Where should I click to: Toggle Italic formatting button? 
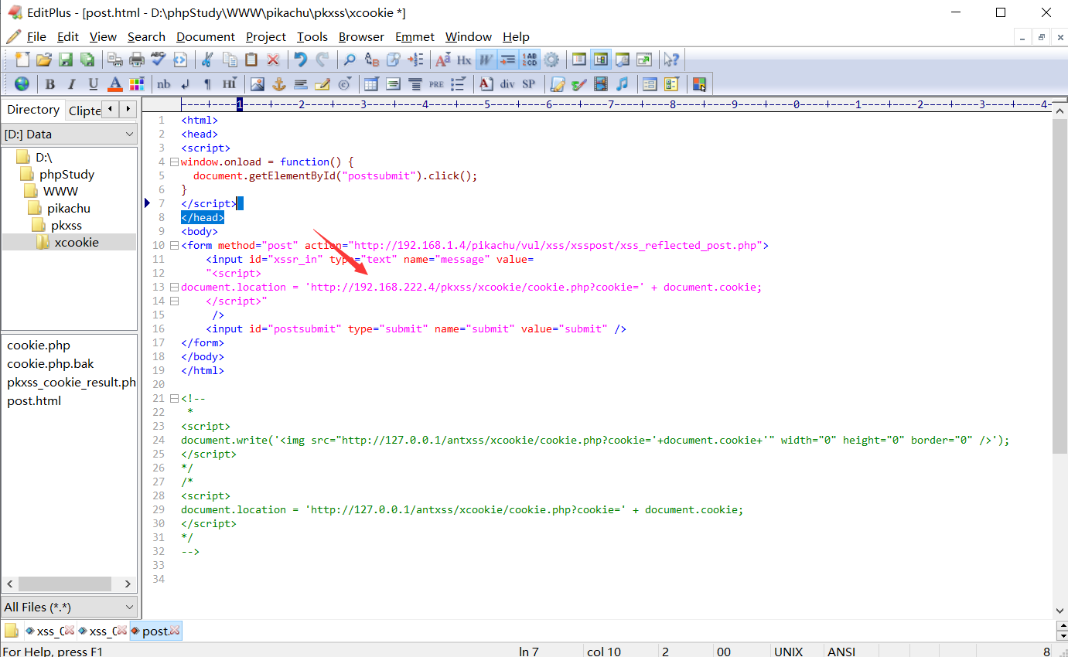pos(72,83)
